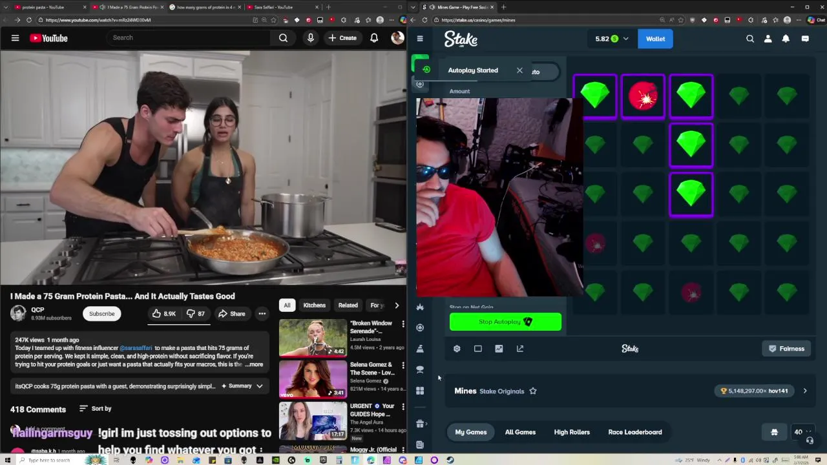Like the video with 8.9K likes
Viewport: 827px width, 465px height.
click(x=163, y=314)
